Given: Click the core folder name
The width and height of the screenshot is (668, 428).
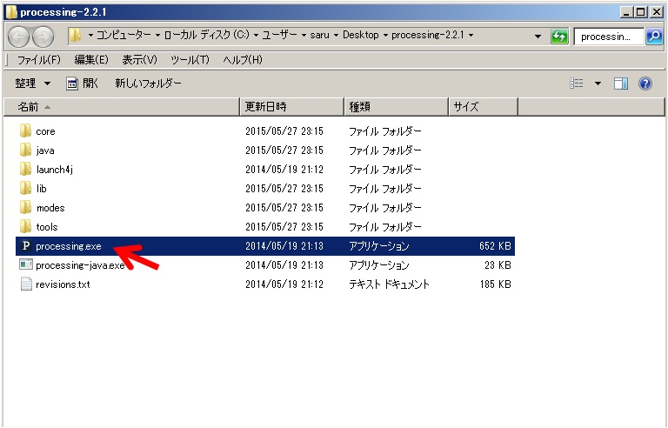Looking at the screenshot, I should tap(45, 131).
